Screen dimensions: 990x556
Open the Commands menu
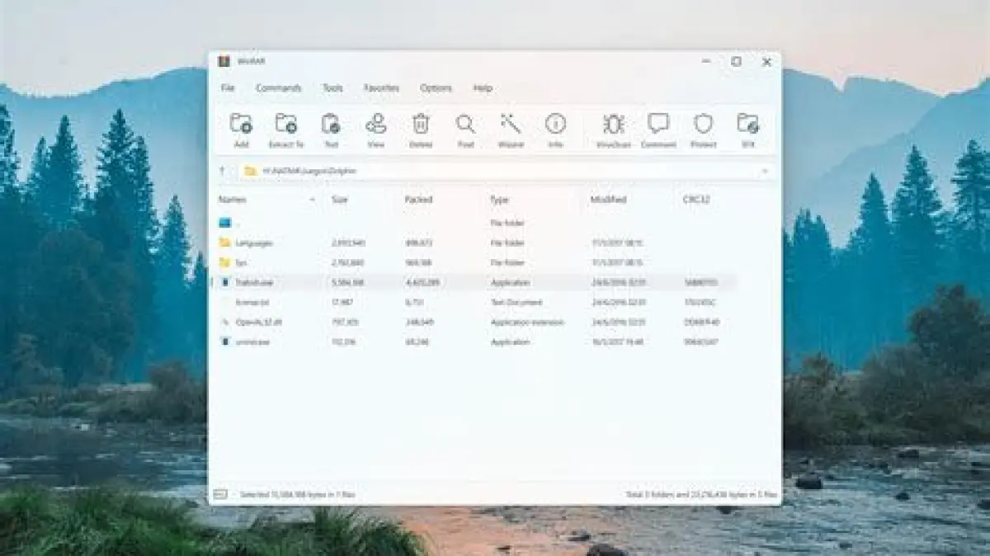click(x=278, y=87)
